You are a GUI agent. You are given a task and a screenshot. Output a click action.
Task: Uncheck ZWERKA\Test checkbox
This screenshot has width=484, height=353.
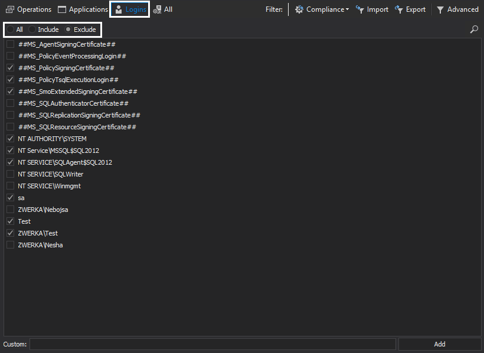[x=11, y=233]
